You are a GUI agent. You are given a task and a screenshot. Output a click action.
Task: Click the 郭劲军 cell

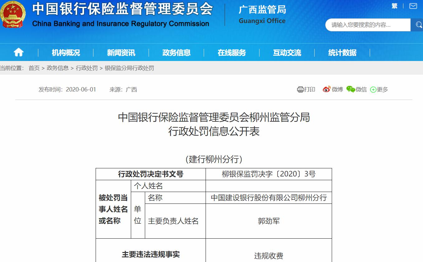(x=269, y=221)
